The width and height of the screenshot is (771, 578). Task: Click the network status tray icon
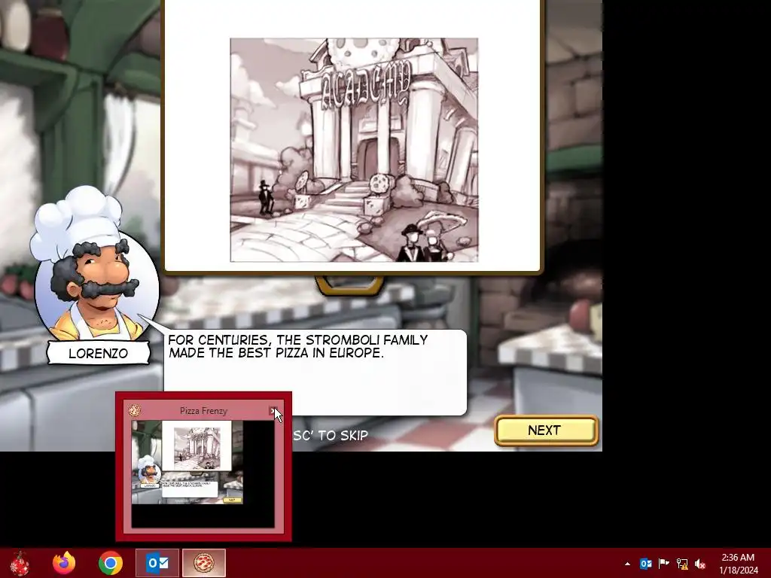click(x=682, y=564)
